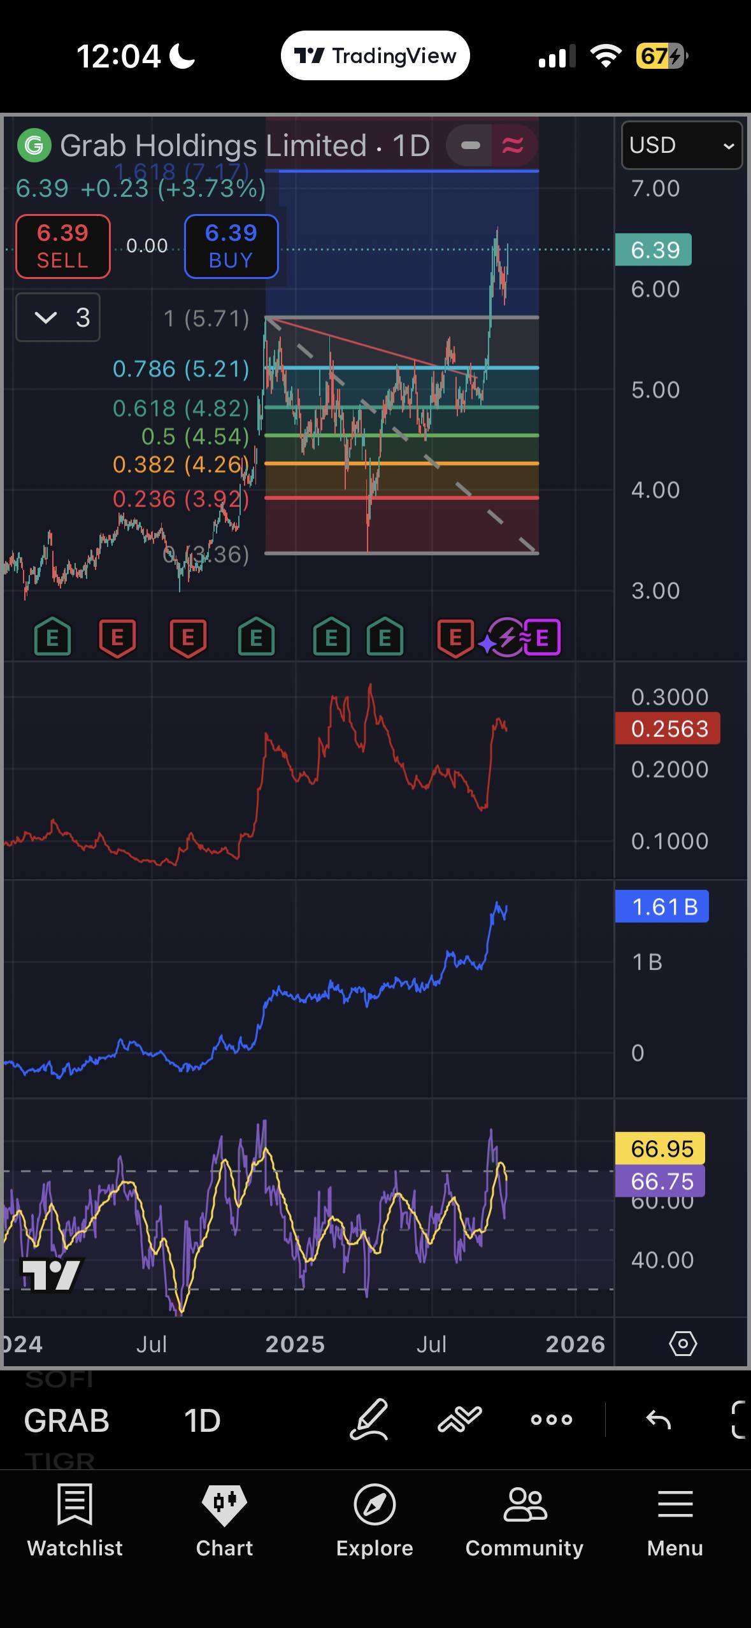Tap the fullscreen bracket icon
The height and width of the screenshot is (1628, 751).
tap(739, 1420)
